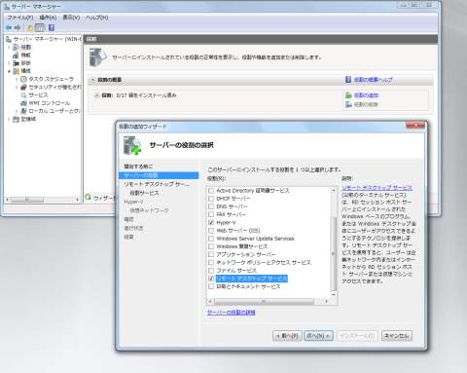
Task: Click the 役割の削除 (Remove Roles) icon
Action: pos(348,104)
